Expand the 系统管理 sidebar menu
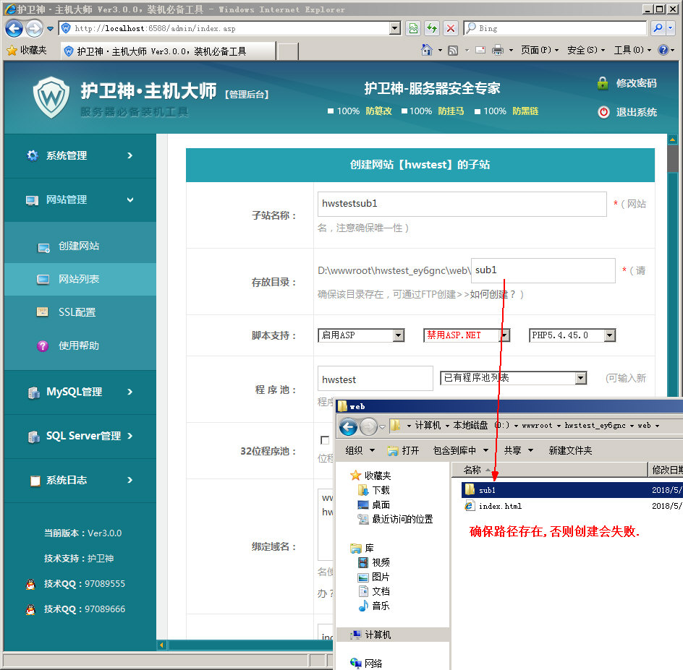Screen dimensions: 683x670 pyautogui.click(x=80, y=155)
